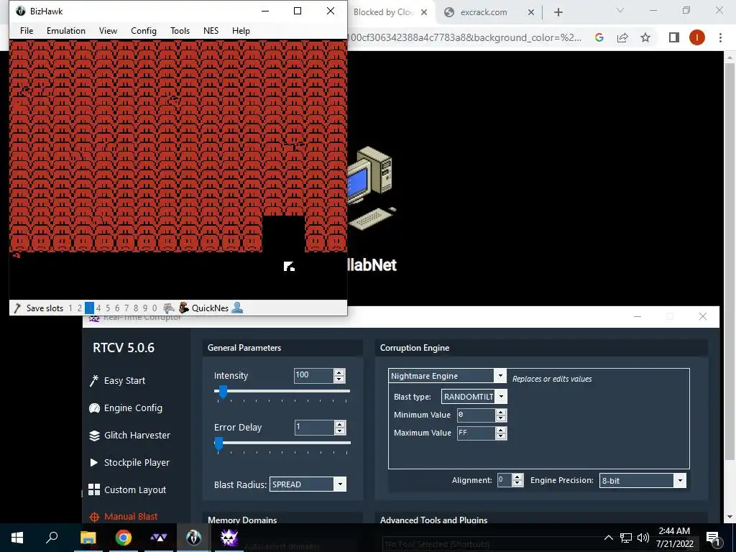Click the gray icon left of QuickNes core icon
Viewport: 736px width, 552px height.
(x=169, y=308)
